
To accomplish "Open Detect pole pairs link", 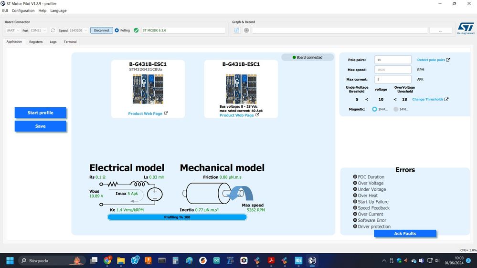I will tap(431, 60).
